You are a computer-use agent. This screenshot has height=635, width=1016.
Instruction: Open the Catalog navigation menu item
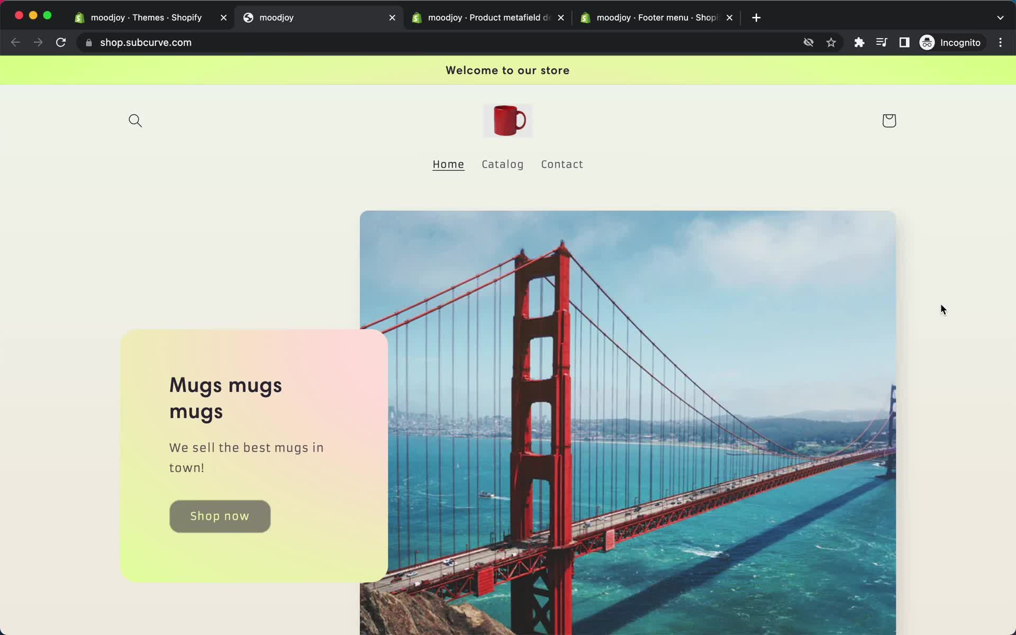pyautogui.click(x=503, y=164)
